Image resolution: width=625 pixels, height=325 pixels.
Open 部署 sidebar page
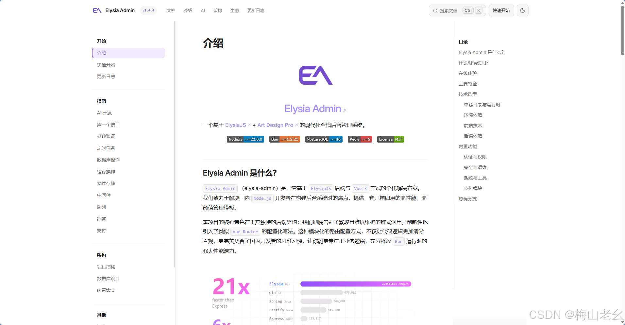coord(101,219)
